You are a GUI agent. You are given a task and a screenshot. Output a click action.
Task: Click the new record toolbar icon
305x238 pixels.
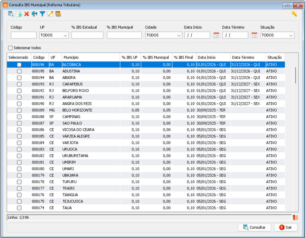pos(19,14)
